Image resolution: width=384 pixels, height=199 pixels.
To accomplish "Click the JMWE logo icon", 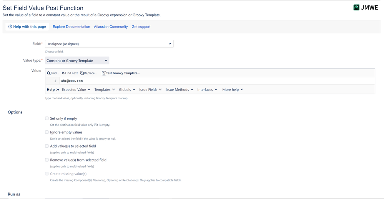I will tap(356, 8).
